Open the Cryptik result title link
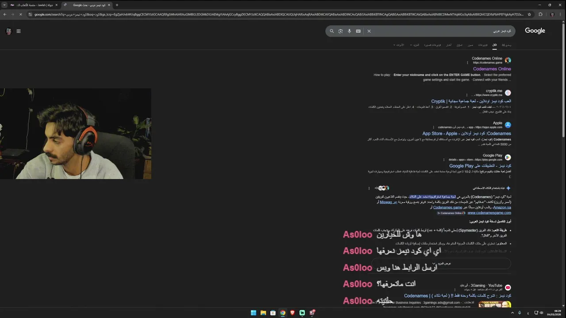Screen dimensions: 566x318 pyautogui.click(x=471, y=101)
